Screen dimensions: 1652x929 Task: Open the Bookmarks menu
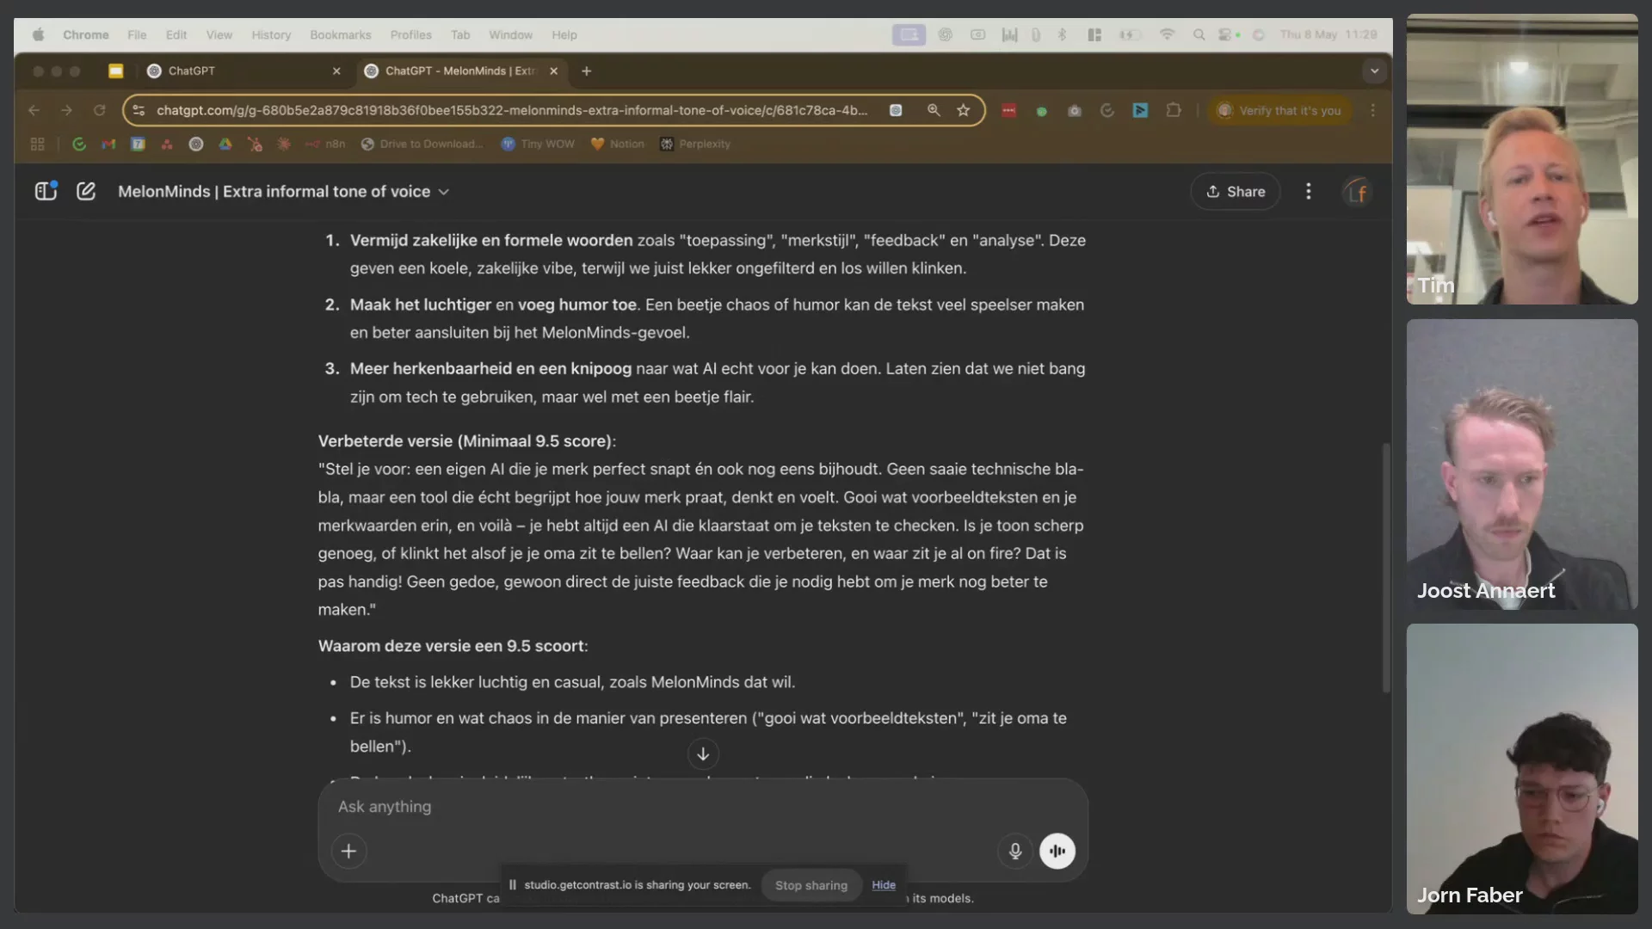341,35
